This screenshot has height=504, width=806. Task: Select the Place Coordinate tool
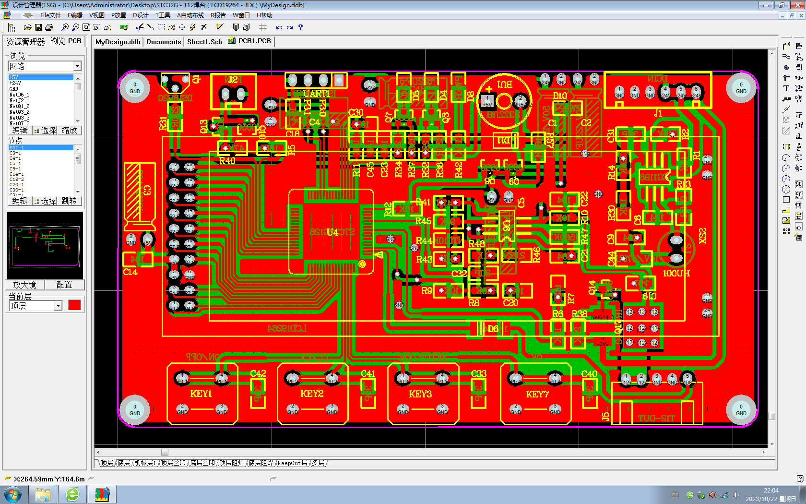pyautogui.click(x=786, y=99)
